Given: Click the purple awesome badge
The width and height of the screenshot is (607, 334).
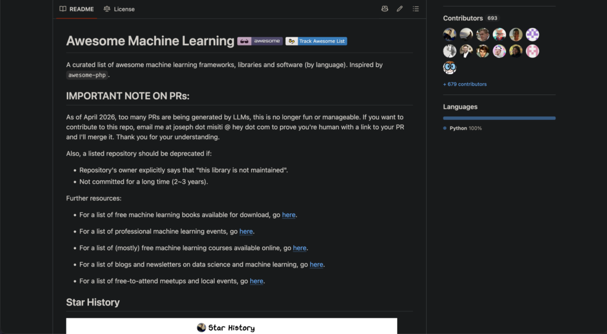Looking at the screenshot, I should [260, 41].
